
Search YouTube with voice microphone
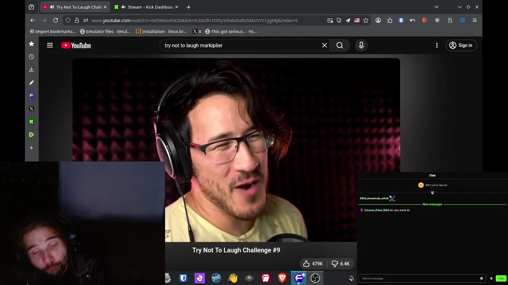pyautogui.click(x=361, y=46)
